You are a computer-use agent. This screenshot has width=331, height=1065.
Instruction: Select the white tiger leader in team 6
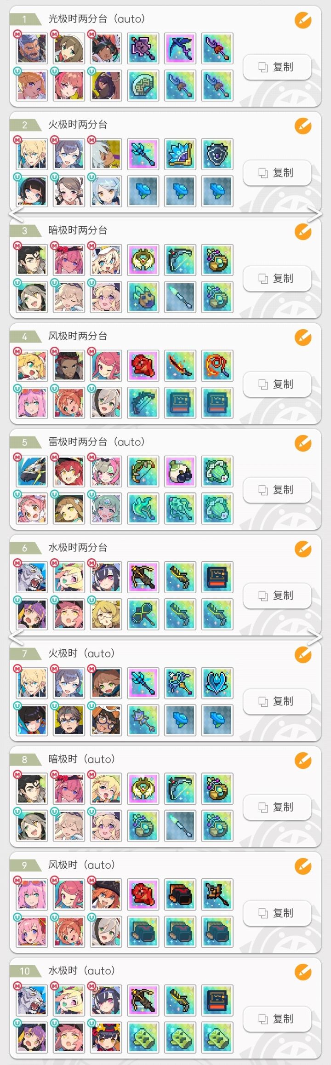point(32,577)
